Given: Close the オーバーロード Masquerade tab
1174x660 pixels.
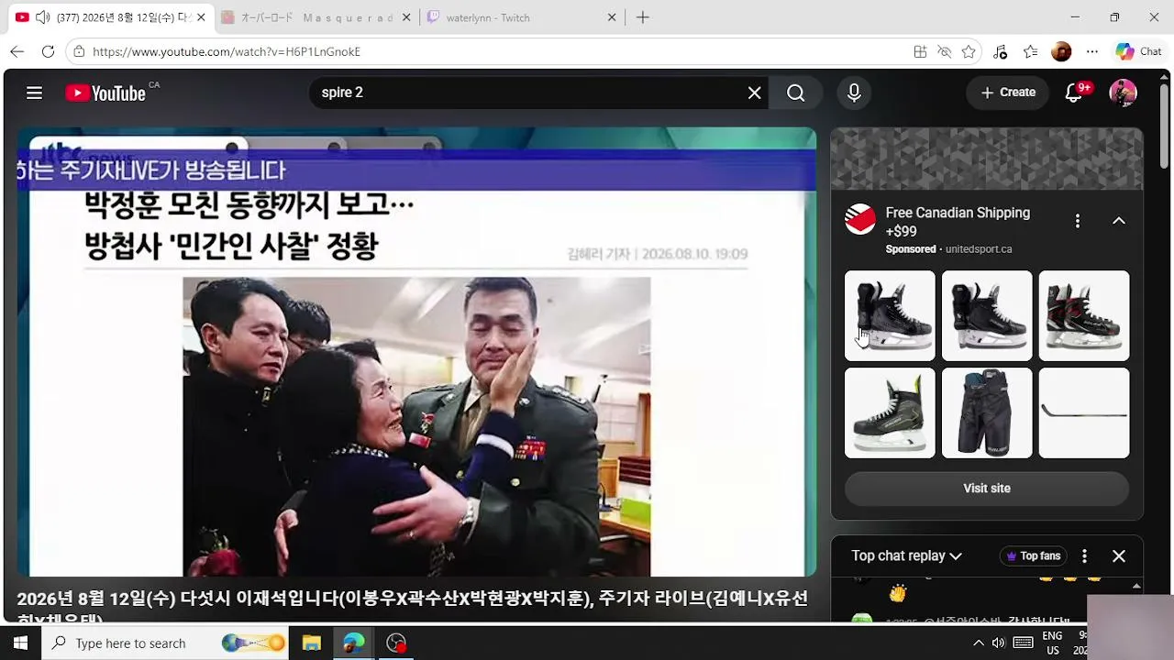Looking at the screenshot, I should click(x=406, y=17).
